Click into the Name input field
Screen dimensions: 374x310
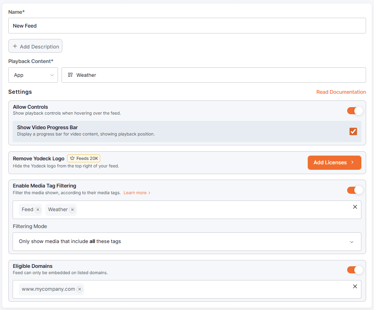point(187,26)
